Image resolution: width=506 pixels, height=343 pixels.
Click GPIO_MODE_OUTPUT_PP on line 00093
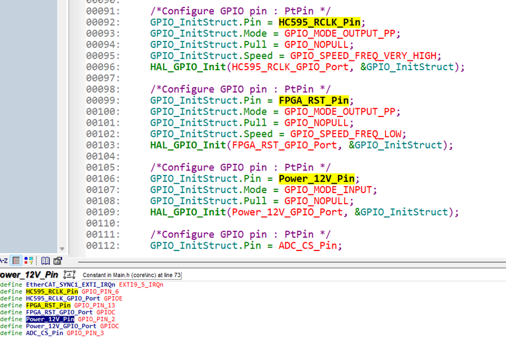point(340,33)
